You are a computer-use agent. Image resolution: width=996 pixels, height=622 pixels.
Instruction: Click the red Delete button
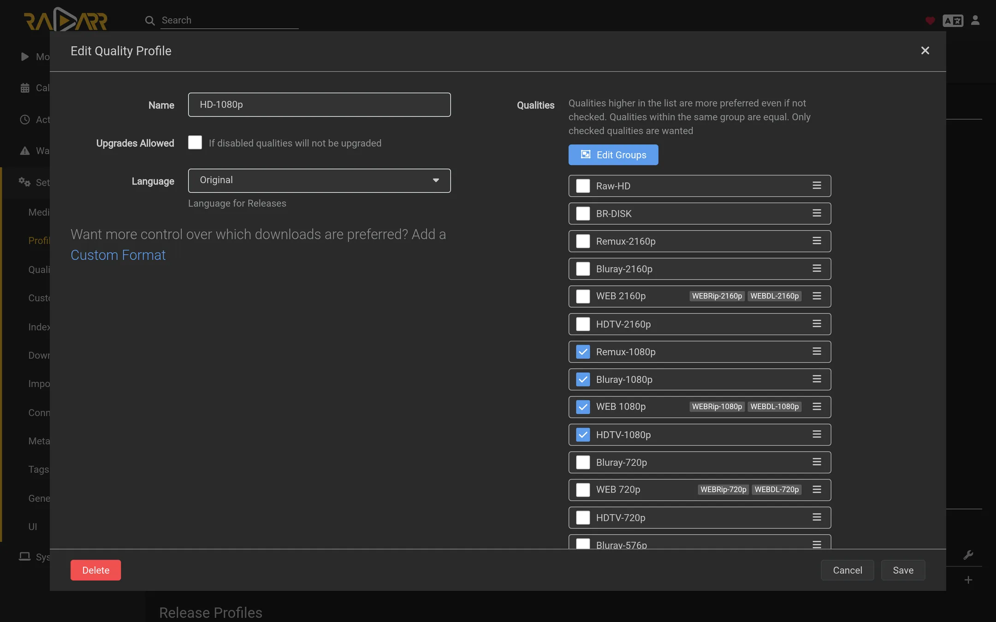[95, 570]
